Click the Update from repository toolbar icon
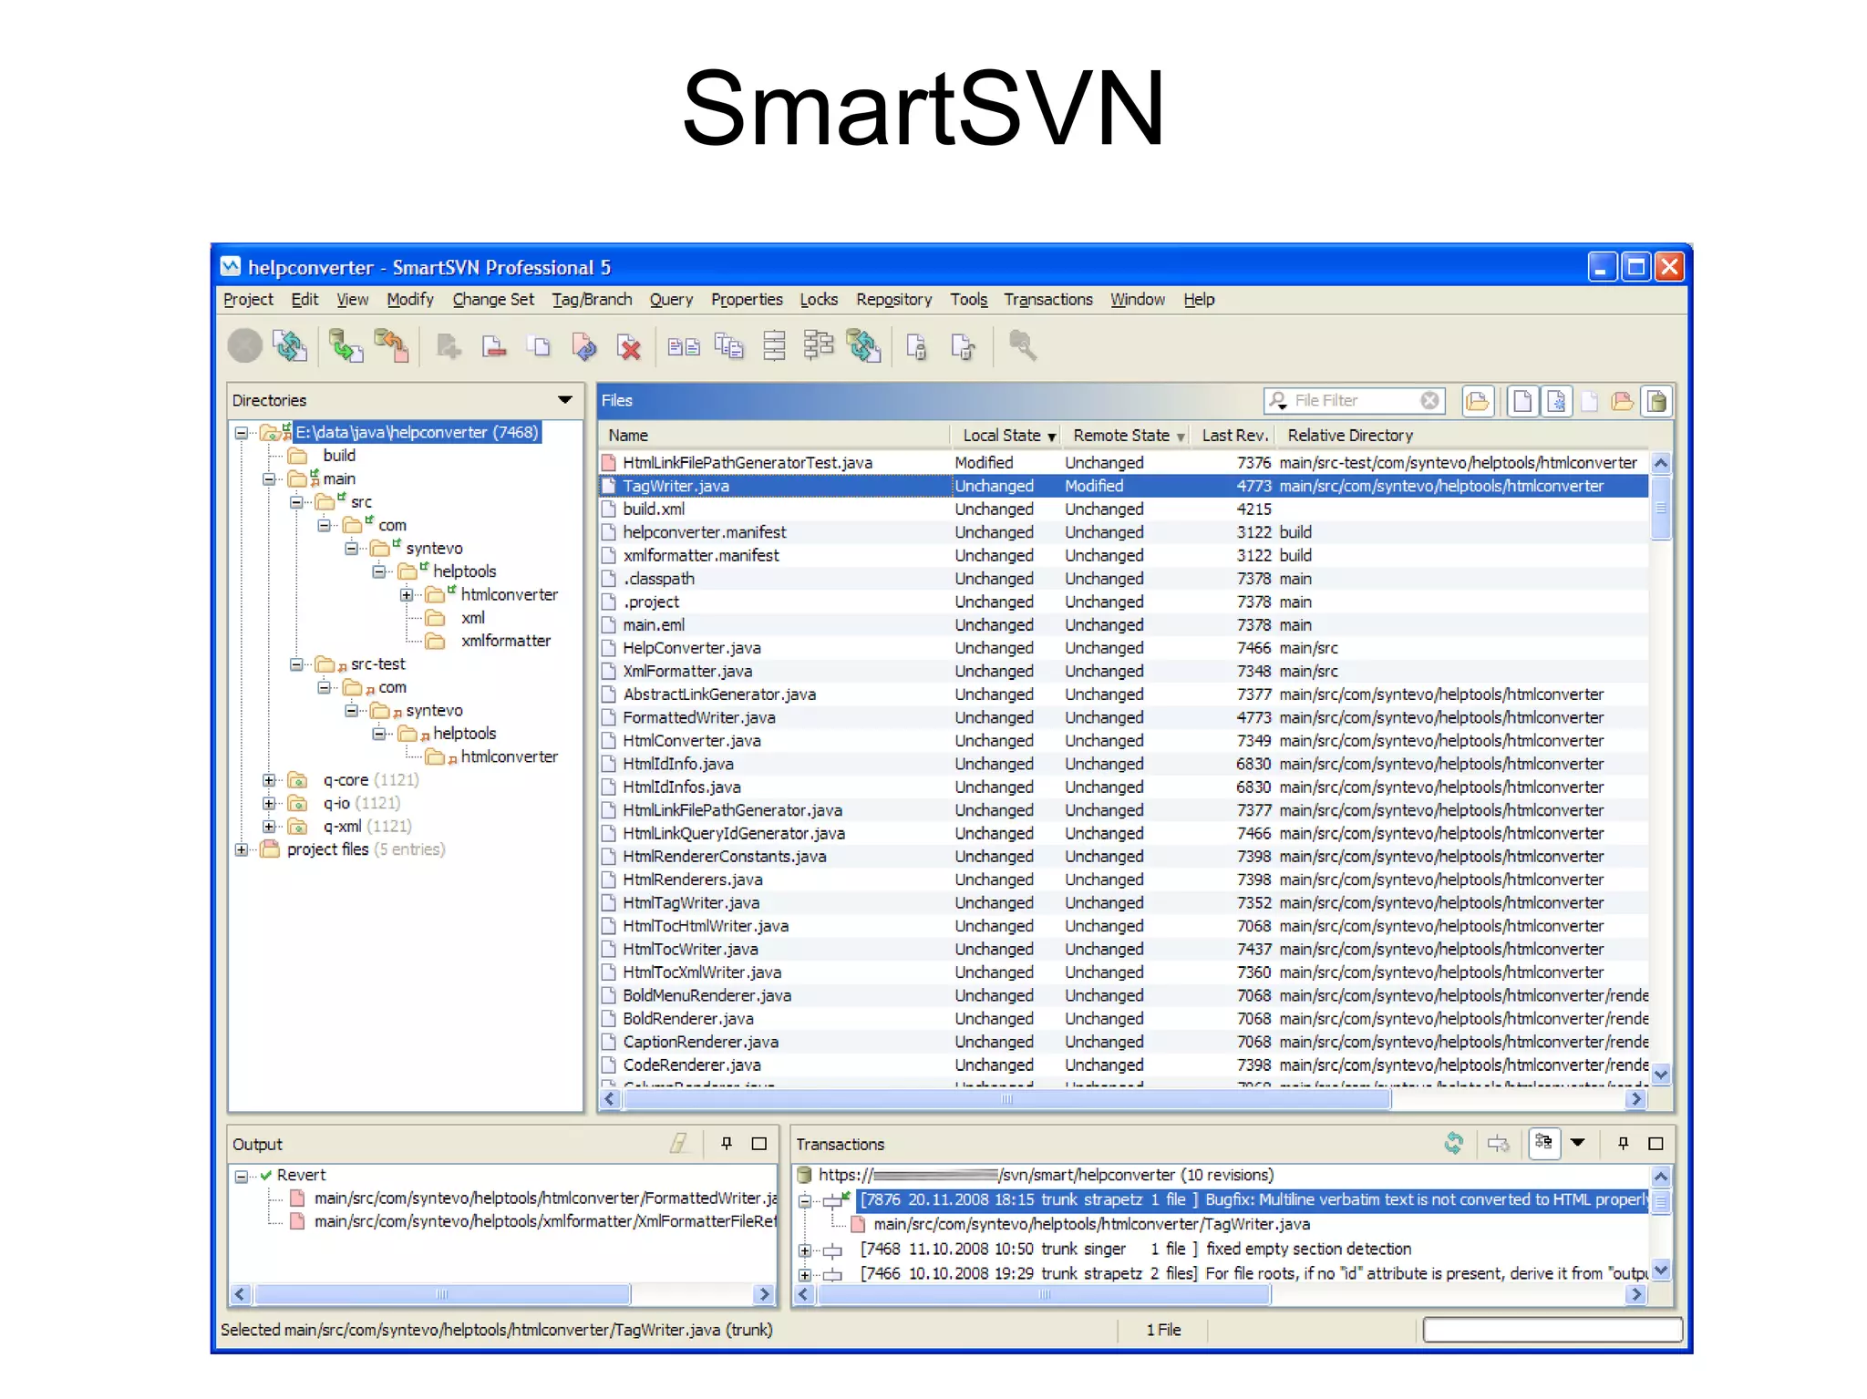 pos(346,346)
